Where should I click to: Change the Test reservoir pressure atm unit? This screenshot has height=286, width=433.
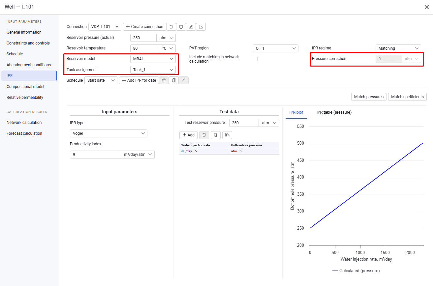pyautogui.click(x=269, y=123)
